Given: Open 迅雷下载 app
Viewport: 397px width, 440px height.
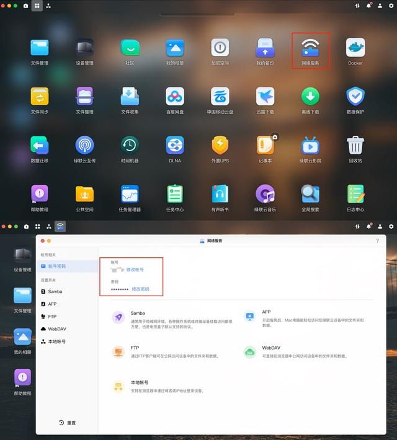Looking at the screenshot, I should pyautogui.click(x=265, y=100).
